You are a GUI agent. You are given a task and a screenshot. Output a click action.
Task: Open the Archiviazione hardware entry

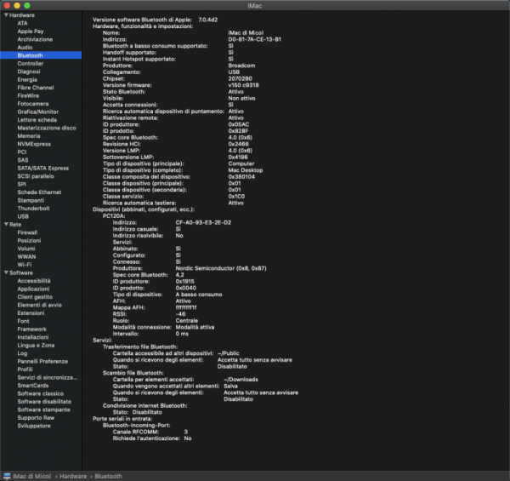(x=35, y=39)
